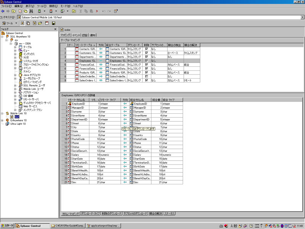Switch to the ダウンロード・タイプ tab
Viewport: 305px width, 229px height.
click(x=90, y=213)
